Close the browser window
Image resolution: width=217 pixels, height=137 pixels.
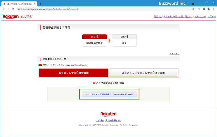(x=213, y=2)
